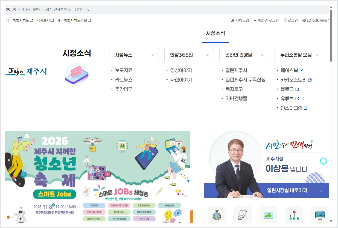
Task: Expand the 현장365일 dropdown
Action: pos(189,55)
